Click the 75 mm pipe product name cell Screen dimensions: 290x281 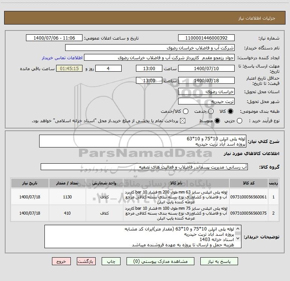(x=176, y=213)
